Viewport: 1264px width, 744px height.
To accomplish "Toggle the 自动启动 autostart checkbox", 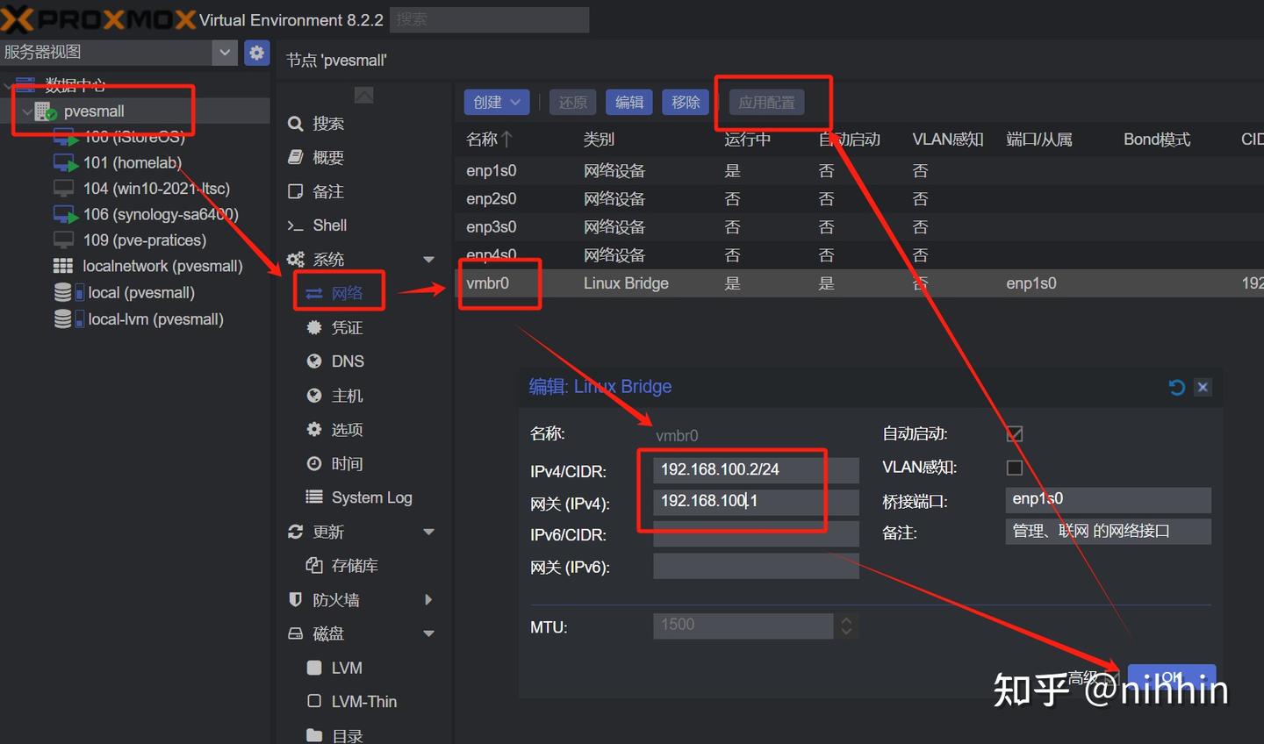I will (1015, 434).
